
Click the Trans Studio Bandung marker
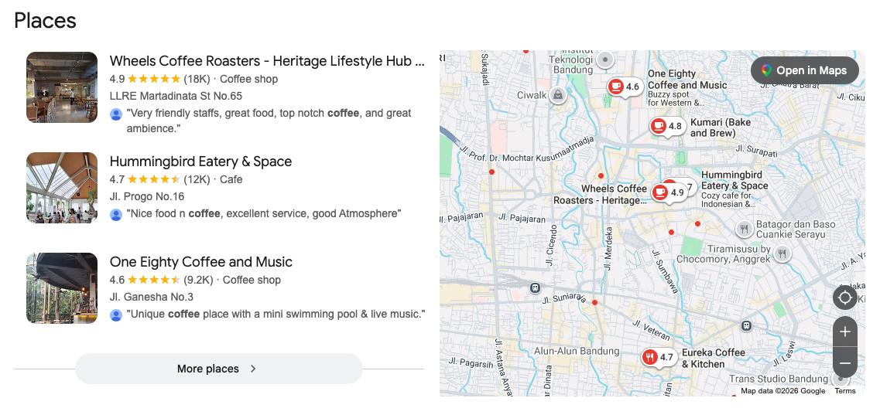click(841, 378)
